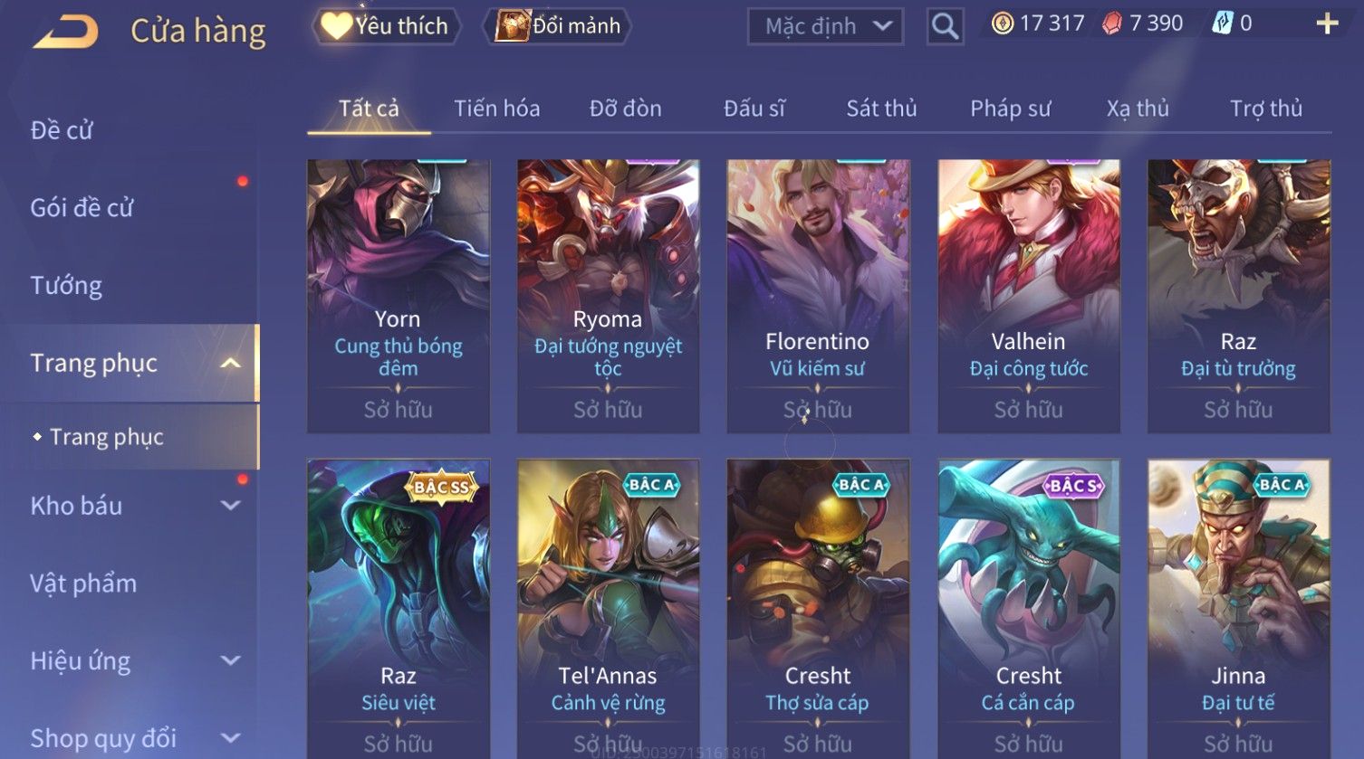This screenshot has width=1364, height=759.
Task: Click the blue voucher currency icon
Action: (1222, 24)
